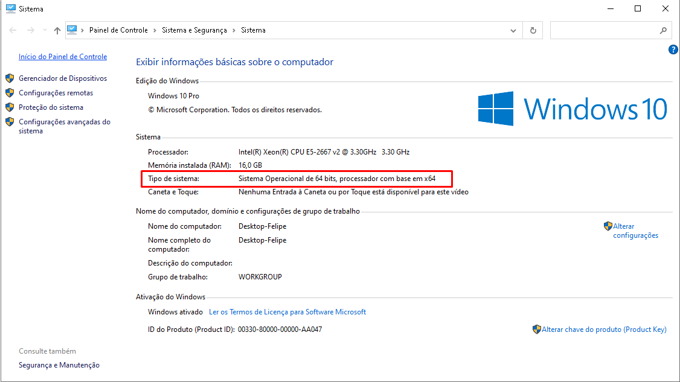Click the search magnifier icon
Viewport: 680px width, 382px height.
663,30
